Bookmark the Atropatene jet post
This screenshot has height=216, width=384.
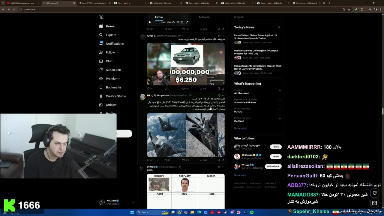(x=219, y=160)
